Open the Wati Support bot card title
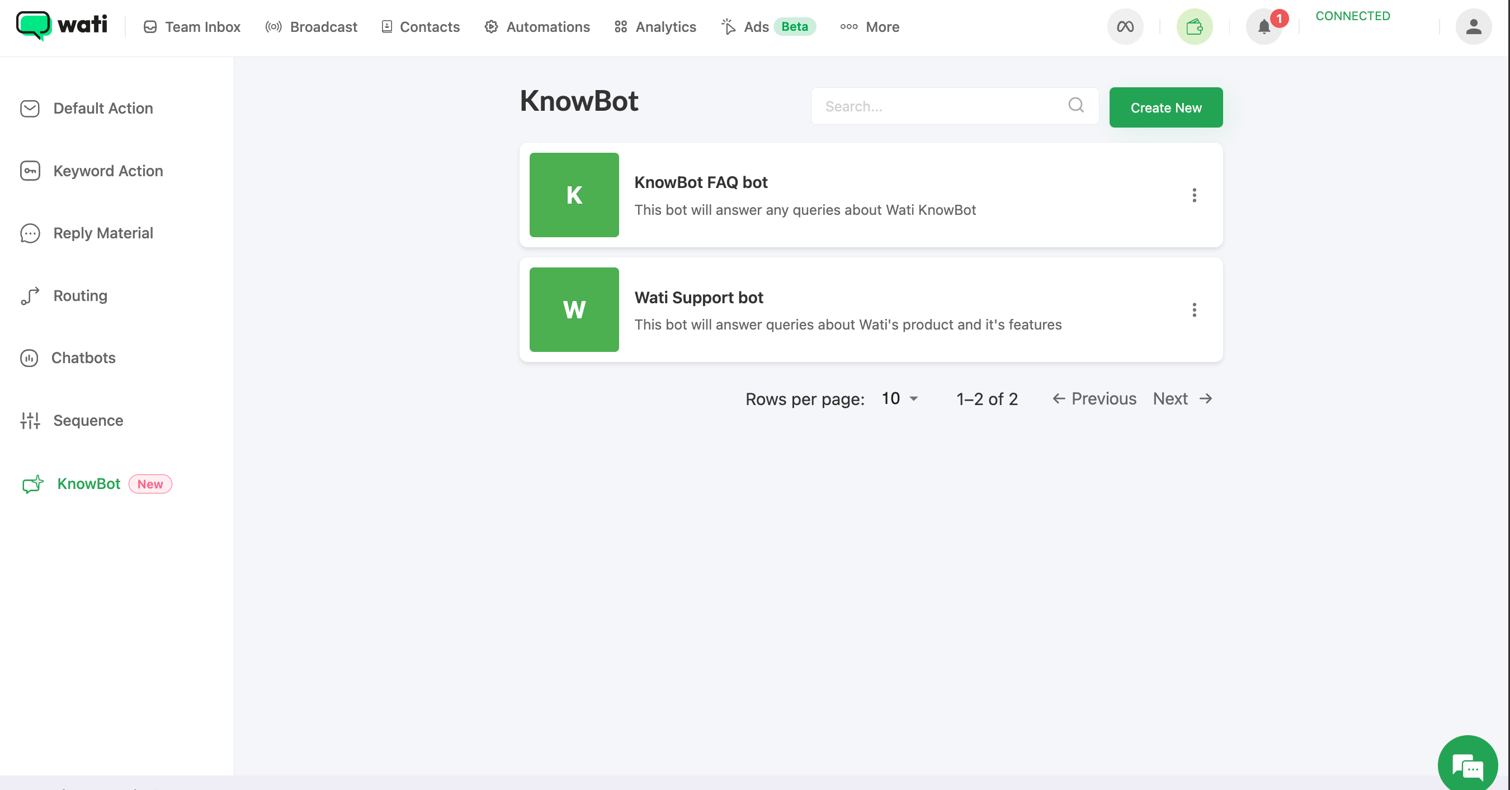This screenshot has width=1510, height=790. (699, 297)
